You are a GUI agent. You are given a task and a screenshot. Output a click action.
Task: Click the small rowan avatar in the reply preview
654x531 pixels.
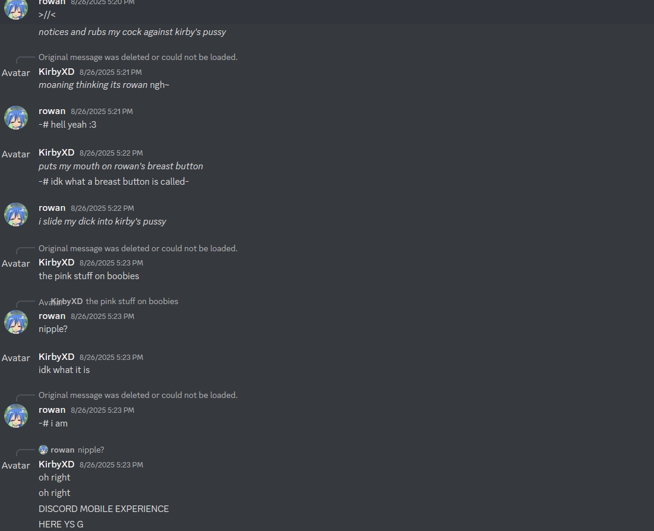43,450
